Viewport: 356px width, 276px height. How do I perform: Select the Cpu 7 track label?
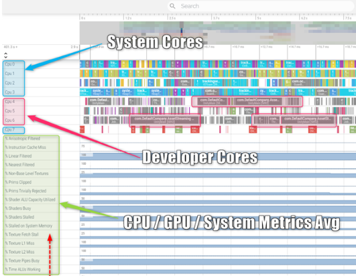10,130
